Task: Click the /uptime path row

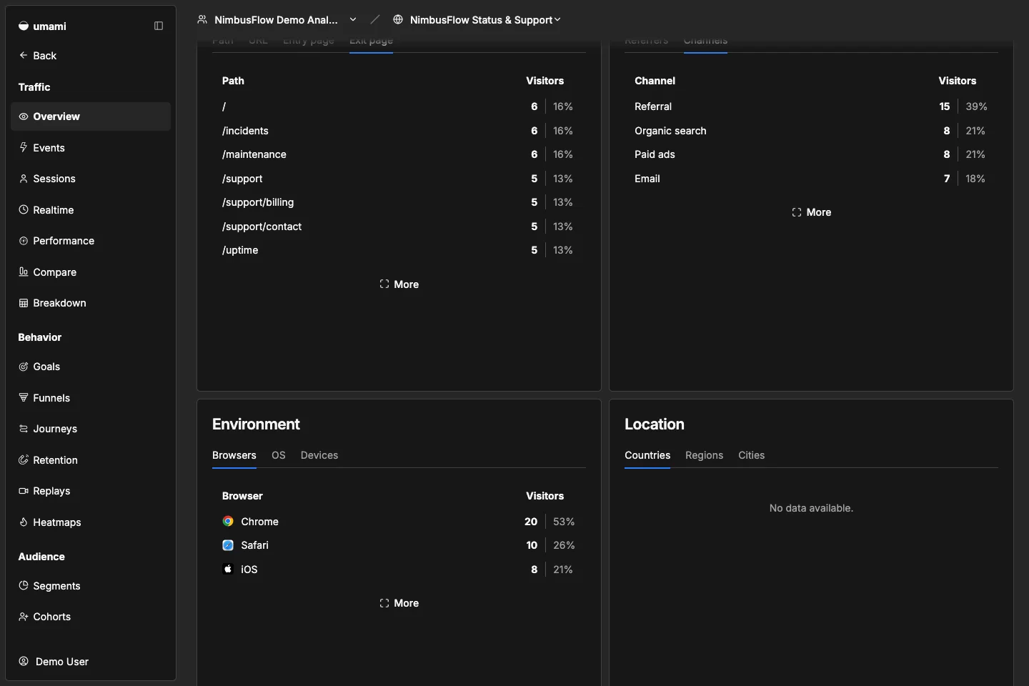Action: pyautogui.click(x=399, y=250)
